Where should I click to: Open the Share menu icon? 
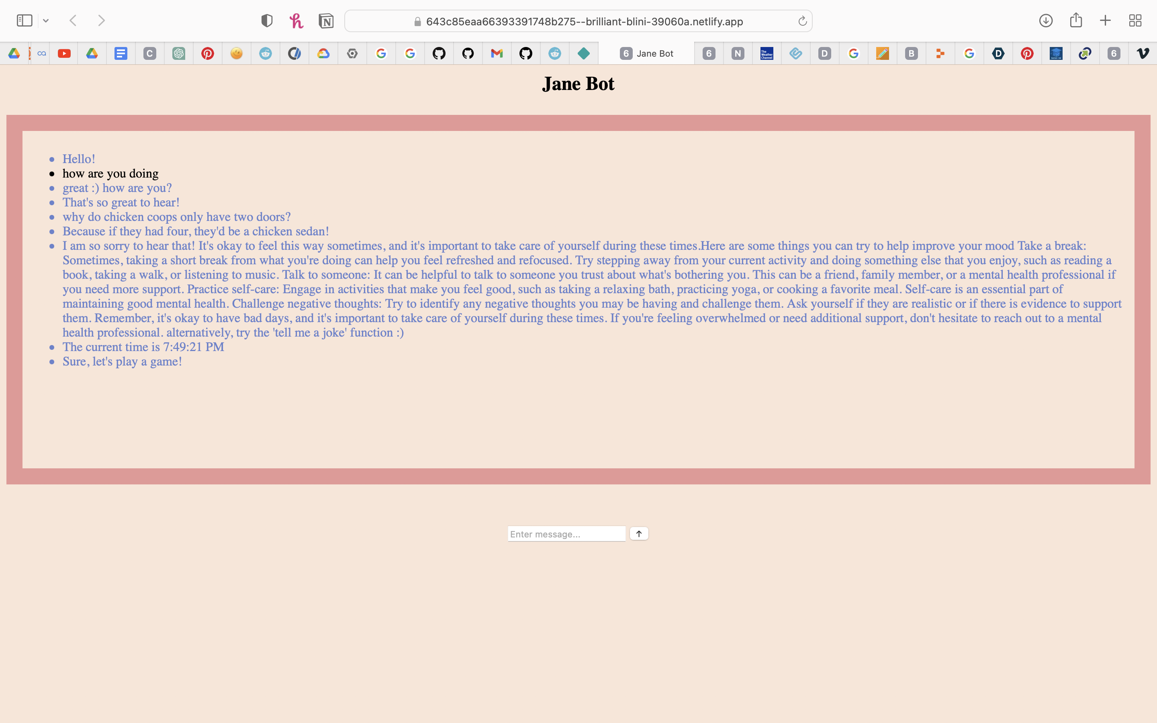click(1076, 20)
